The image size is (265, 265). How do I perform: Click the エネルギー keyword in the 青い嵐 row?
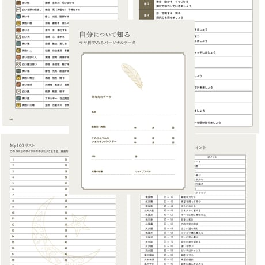coord(51,99)
